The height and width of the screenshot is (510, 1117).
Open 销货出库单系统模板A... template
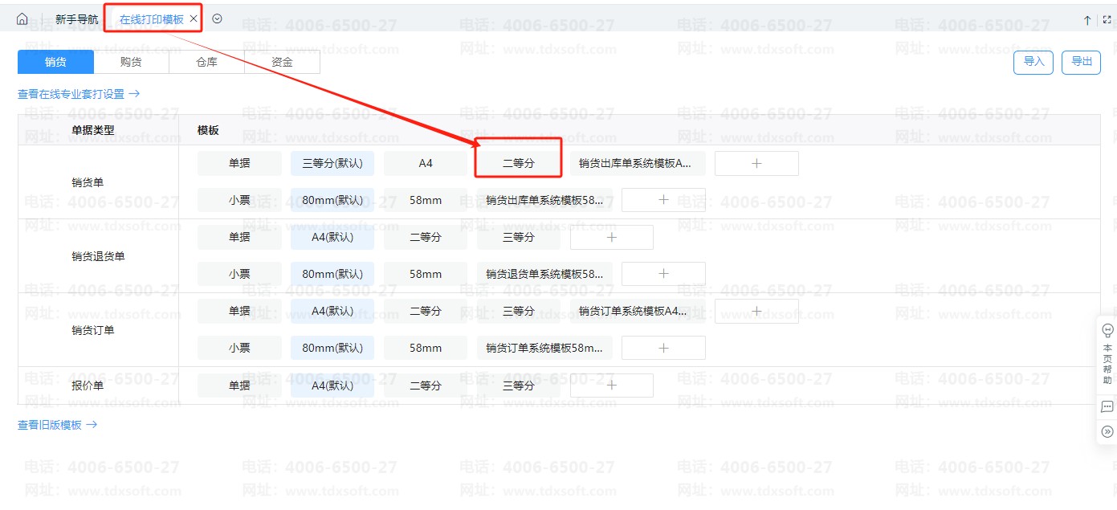[638, 163]
